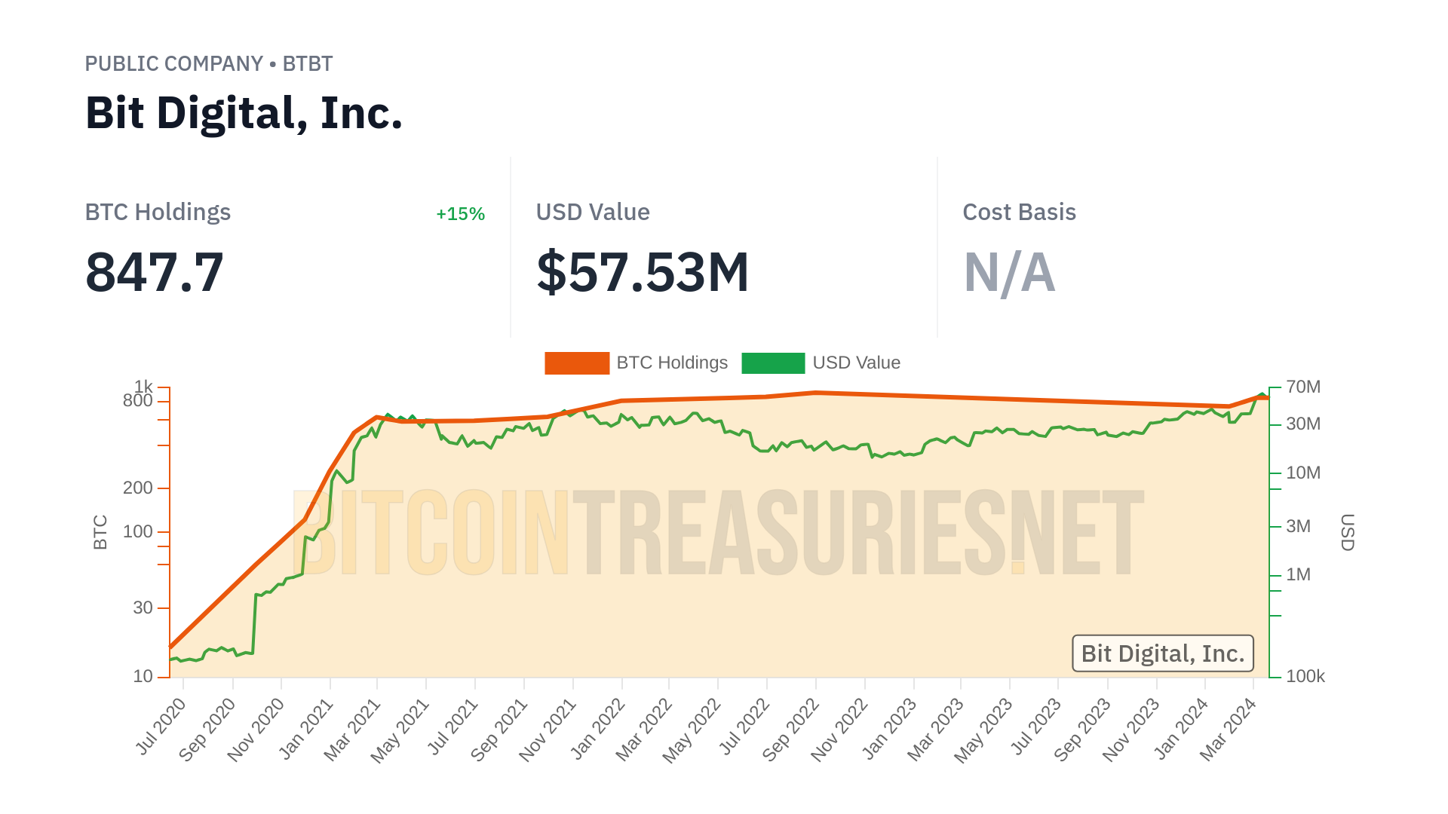The width and height of the screenshot is (1448, 814).
Task: Click the Cost Basis card heading
Action: tap(1019, 213)
